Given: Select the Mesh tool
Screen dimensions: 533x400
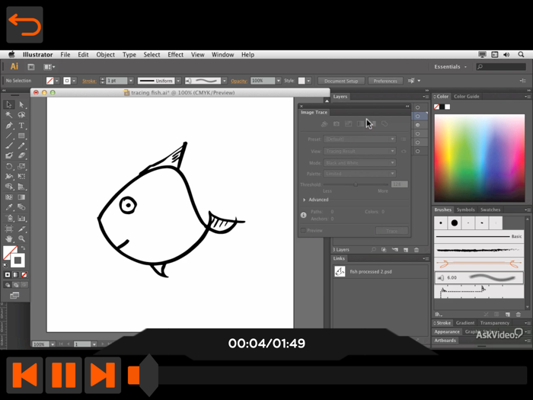Looking at the screenshot, I should [x=9, y=197].
